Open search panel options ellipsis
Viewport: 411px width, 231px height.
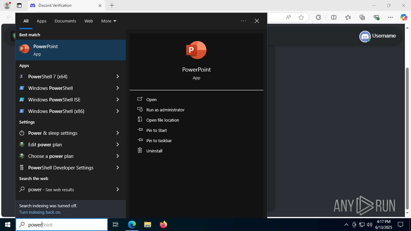(x=243, y=21)
